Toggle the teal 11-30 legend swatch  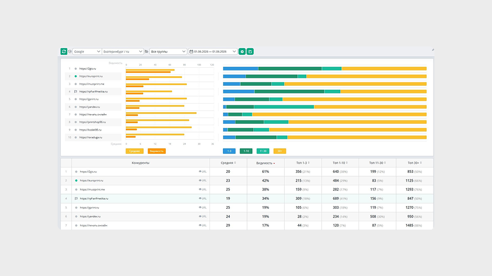click(263, 151)
